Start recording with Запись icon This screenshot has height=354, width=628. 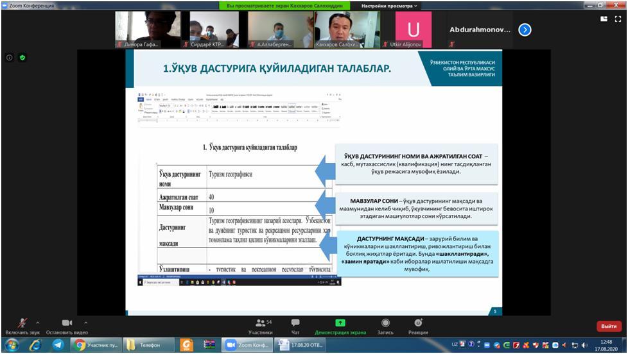tap(385, 323)
